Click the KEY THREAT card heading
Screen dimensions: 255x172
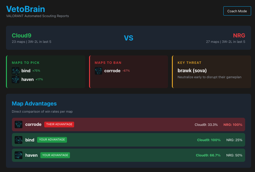pyautogui.click(x=190, y=63)
